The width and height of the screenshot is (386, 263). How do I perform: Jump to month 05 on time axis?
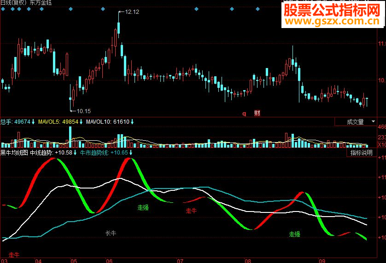pyautogui.click(x=74, y=261)
